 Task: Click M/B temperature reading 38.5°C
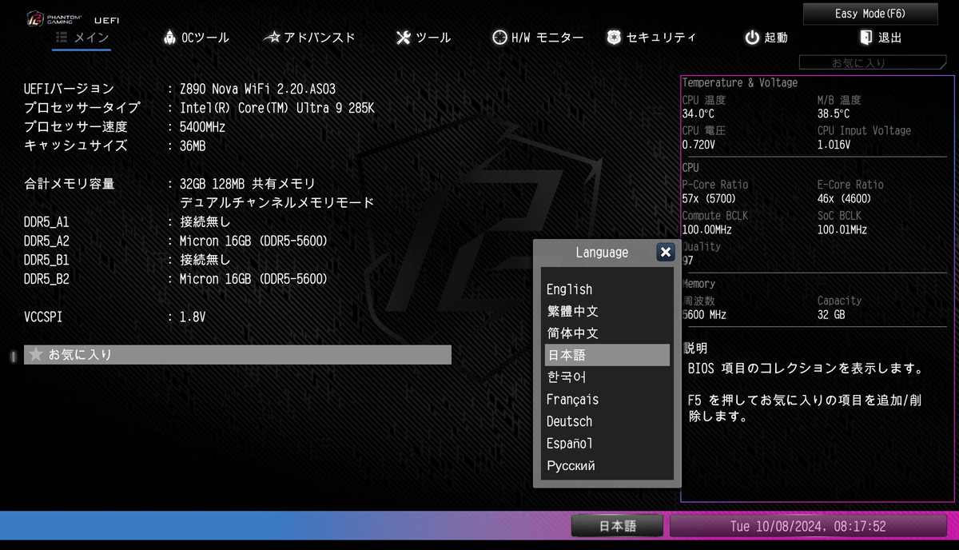[834, 114]
